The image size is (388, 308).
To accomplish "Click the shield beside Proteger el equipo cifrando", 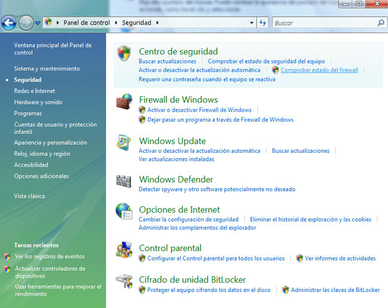I will coord(142,289).
